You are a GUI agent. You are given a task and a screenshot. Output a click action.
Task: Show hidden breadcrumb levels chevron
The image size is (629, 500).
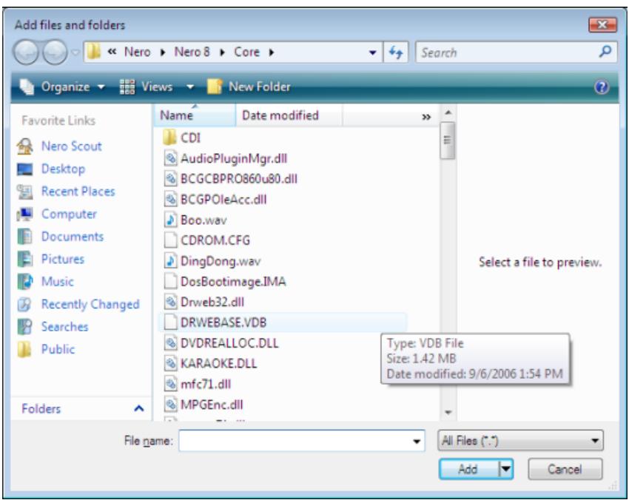pos(112,52)
